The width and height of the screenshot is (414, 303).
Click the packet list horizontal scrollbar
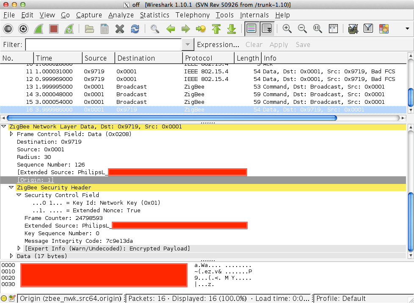tap(171, 118)
